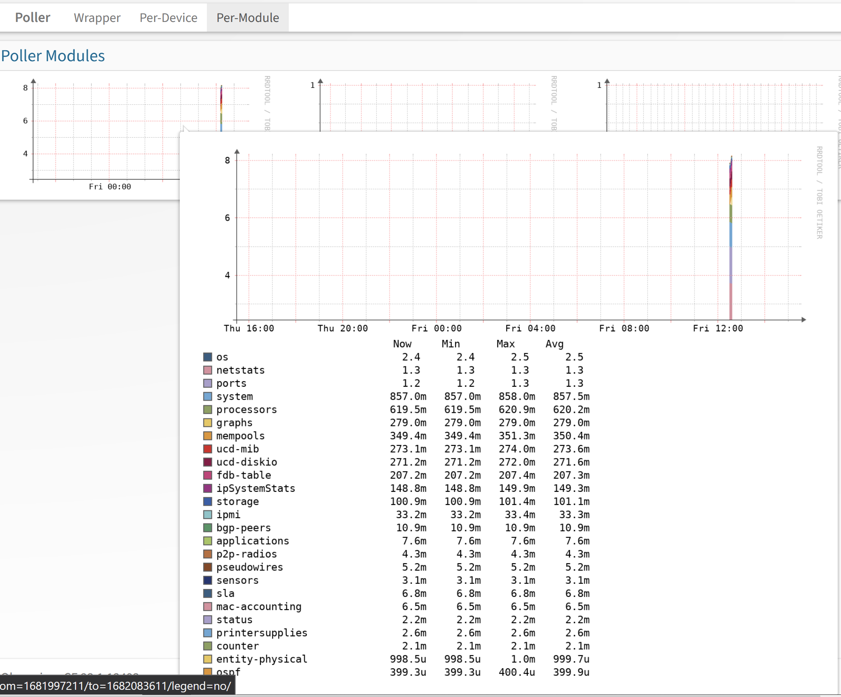
Task: Click the mempools legend color swatch
Action: [208, 436]
